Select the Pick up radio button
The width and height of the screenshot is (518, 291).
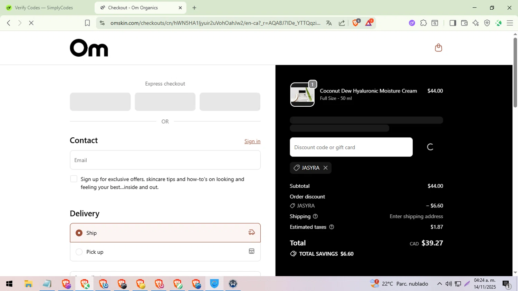[79, 252]
